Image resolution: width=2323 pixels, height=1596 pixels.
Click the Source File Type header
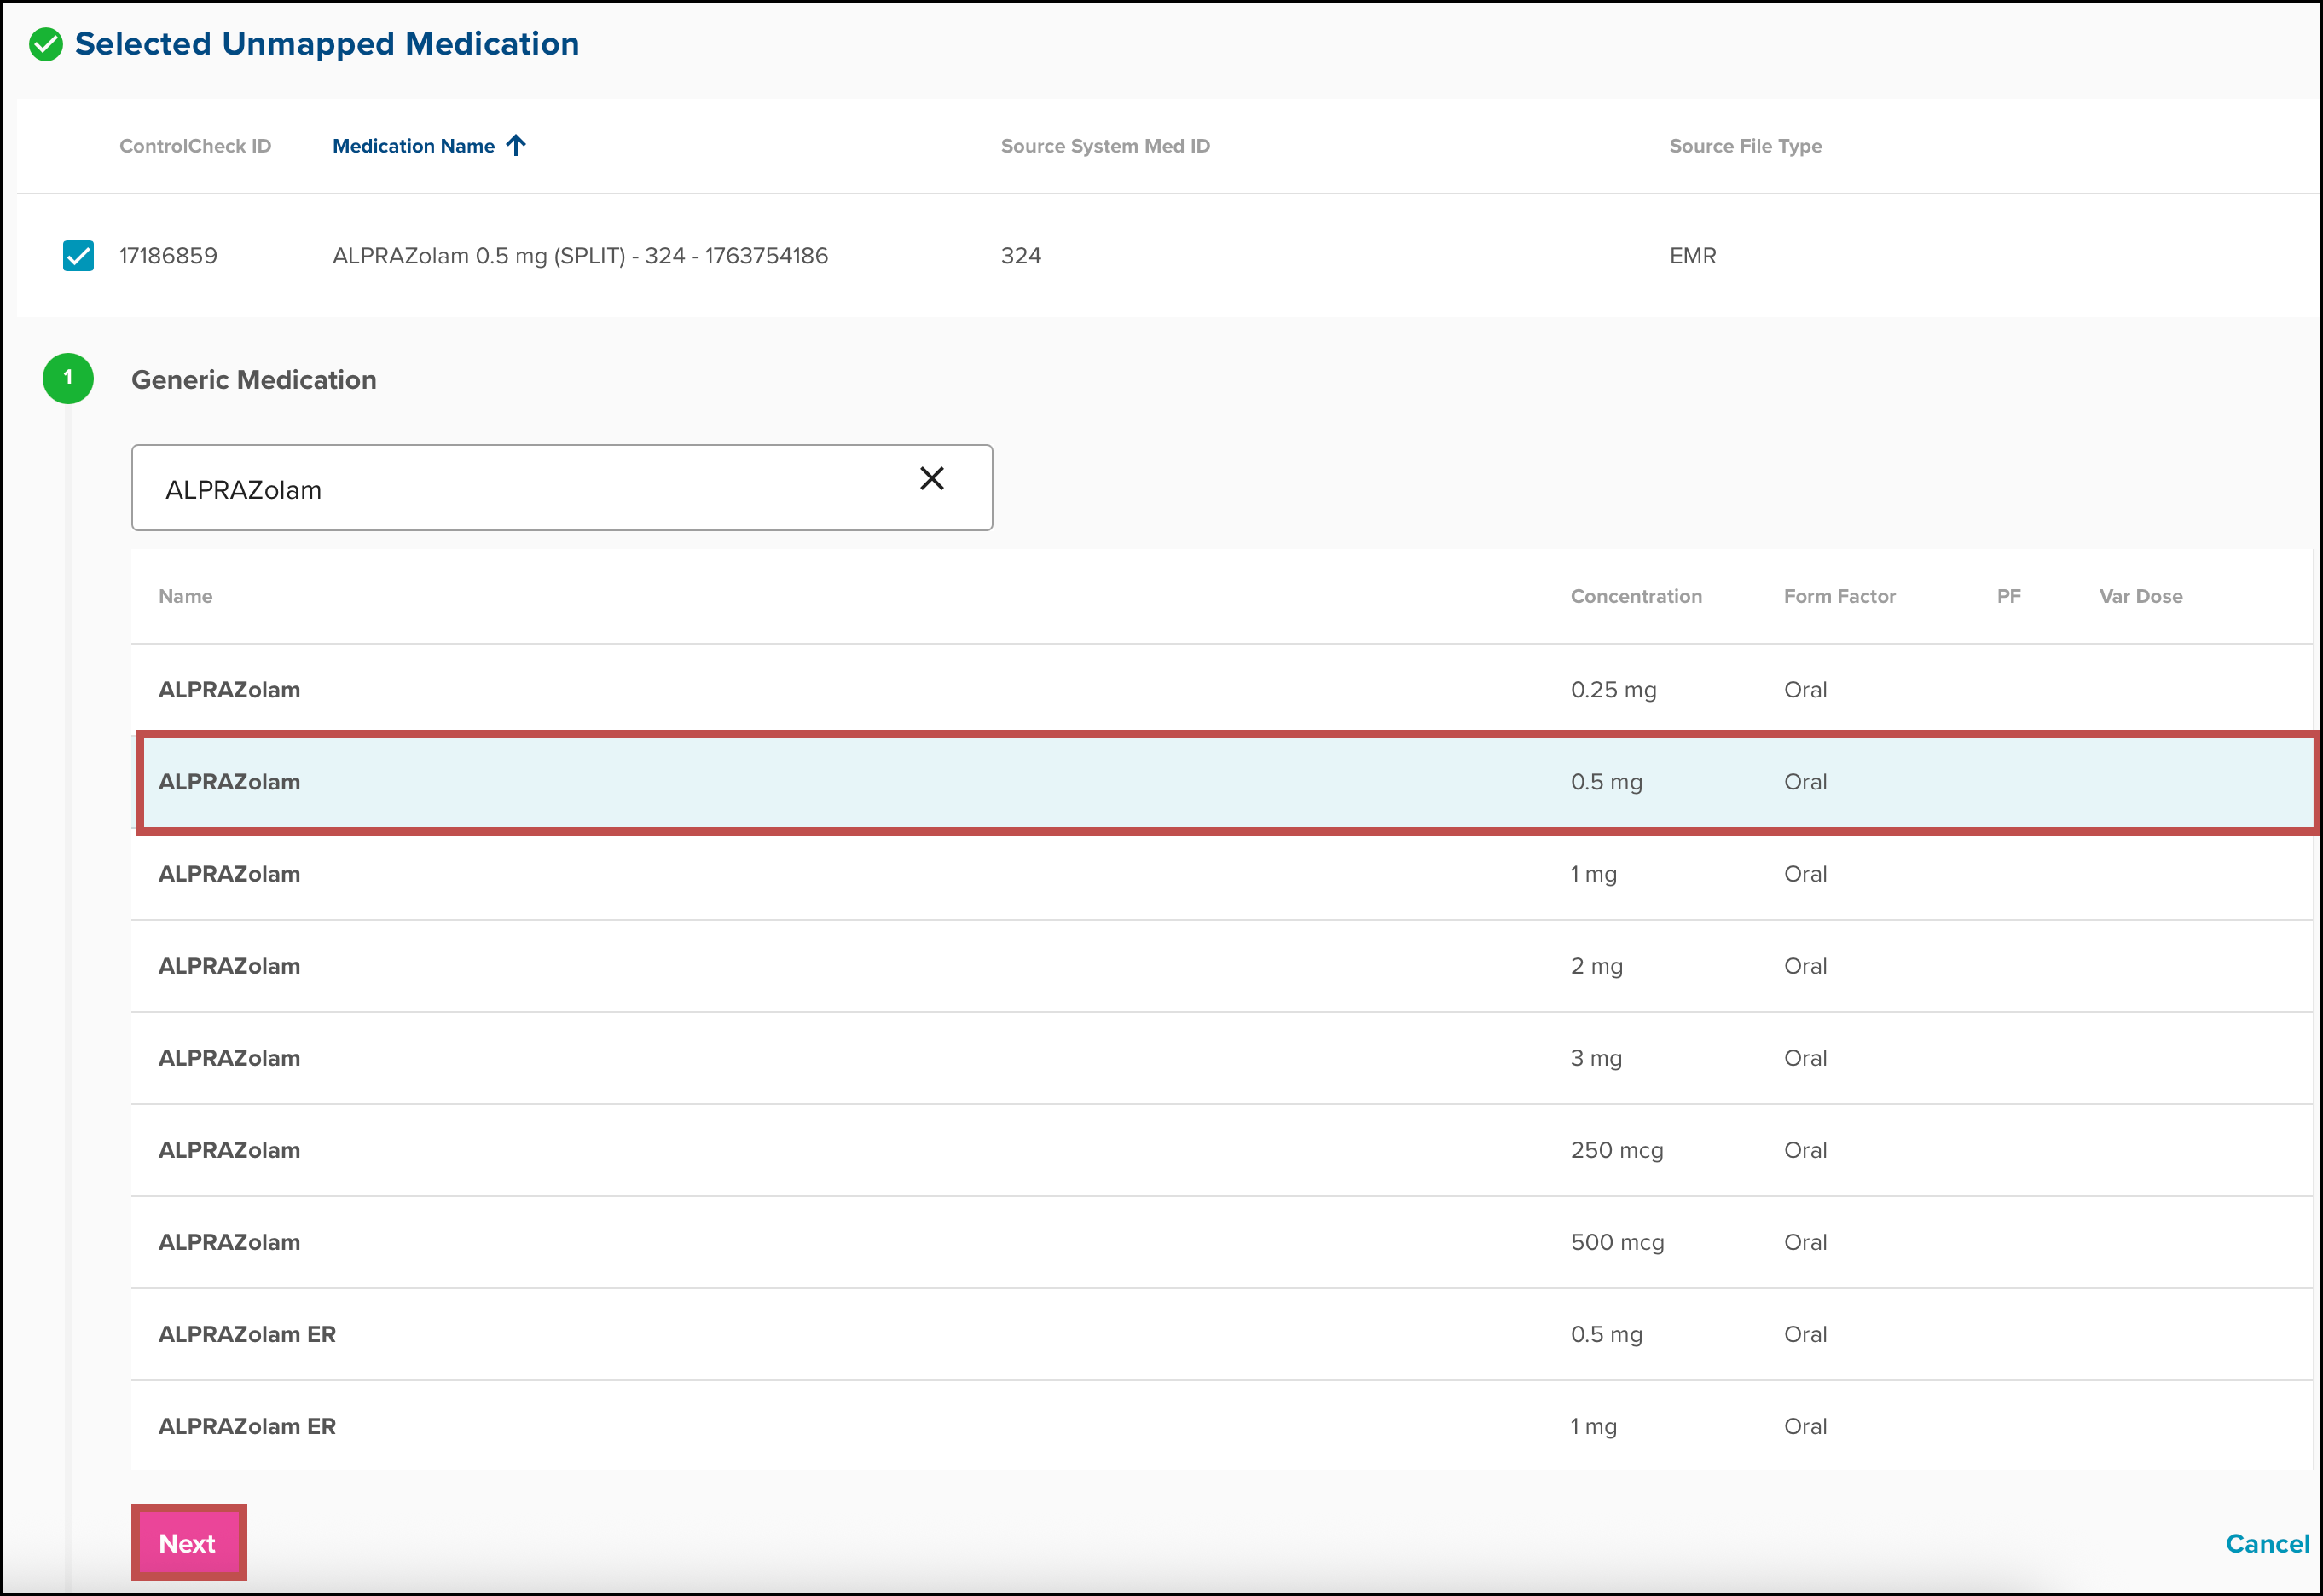click(x=1745, y=146)
